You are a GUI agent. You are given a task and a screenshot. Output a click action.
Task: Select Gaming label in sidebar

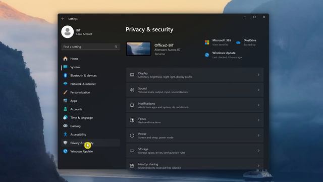[x=75, y=126]
